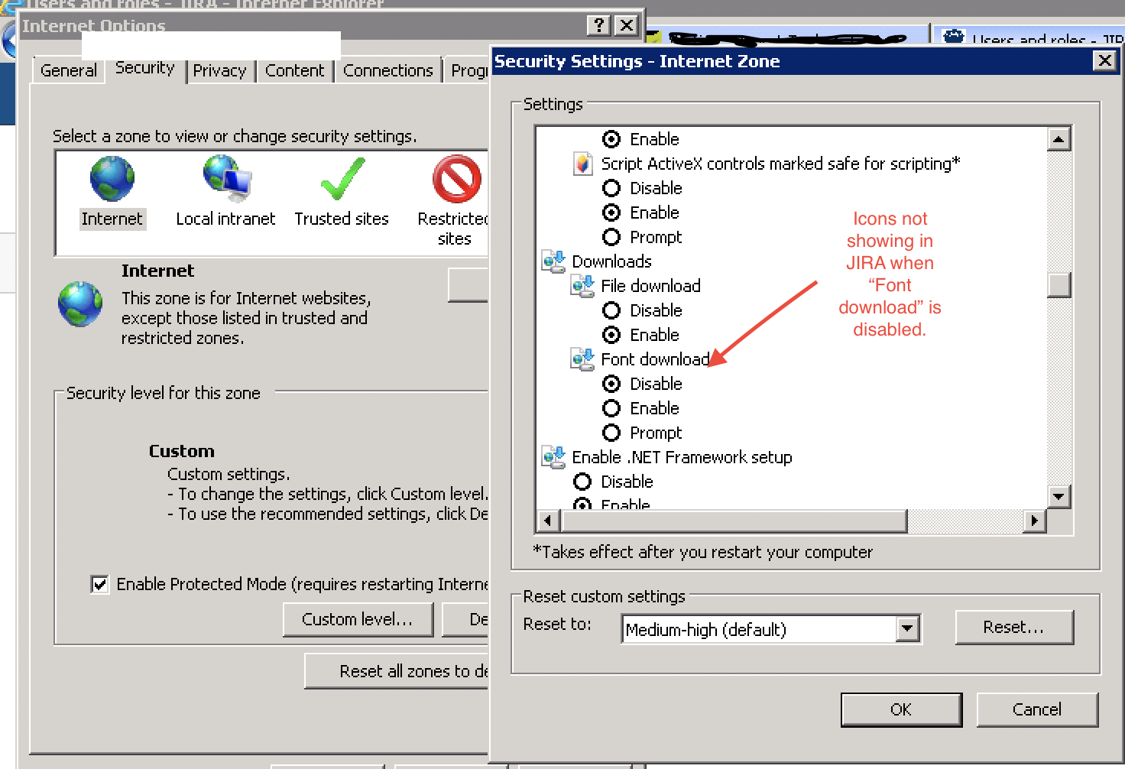
Task: Enable the Font download radio button
Action: (x=611, y=408)
